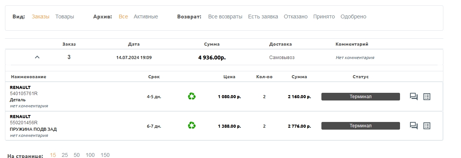Click Терминал status for ПРУЖИНА ПОДВ ЗАД

click(x=361, y=126)
